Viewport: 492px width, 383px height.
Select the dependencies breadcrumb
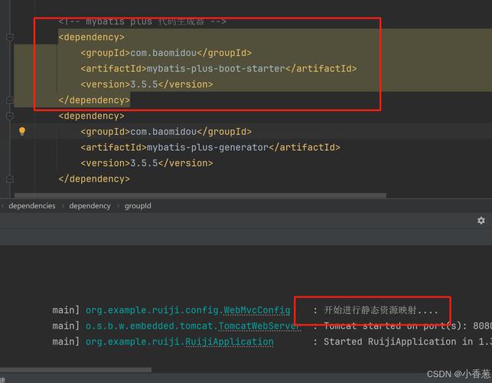(x=32, y=206)
